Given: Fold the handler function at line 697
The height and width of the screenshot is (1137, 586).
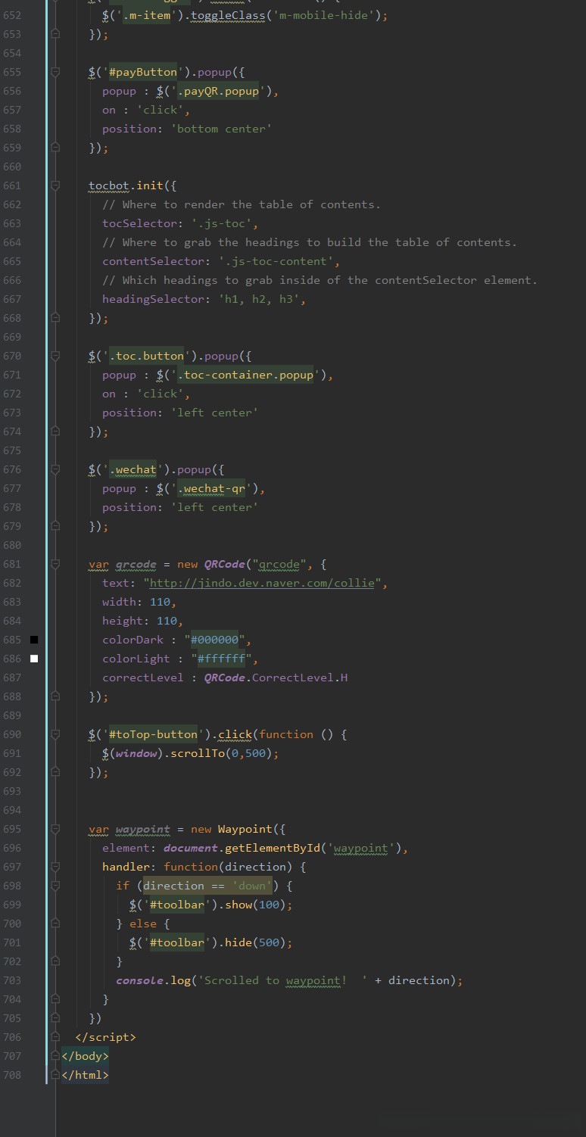Looking at the screenshot, I should 55,867.
